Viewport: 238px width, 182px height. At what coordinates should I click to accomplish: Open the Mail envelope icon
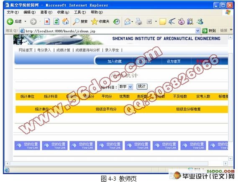[x=128, y=22]
